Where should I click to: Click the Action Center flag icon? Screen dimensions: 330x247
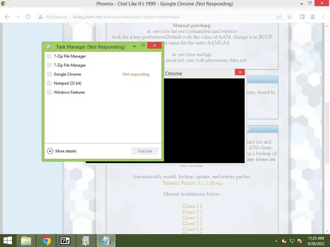pos(300,241)
